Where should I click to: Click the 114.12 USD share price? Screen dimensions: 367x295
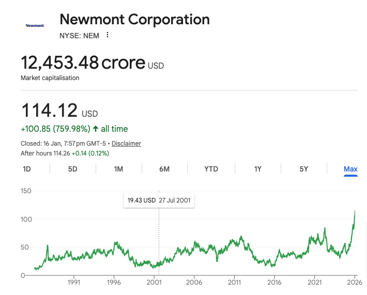tap(50, 111)
